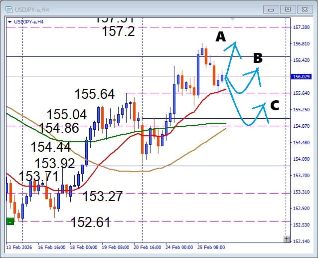Click the current price tag 156.029
Viewport: 318px width, 258px height.
(301, 76)
